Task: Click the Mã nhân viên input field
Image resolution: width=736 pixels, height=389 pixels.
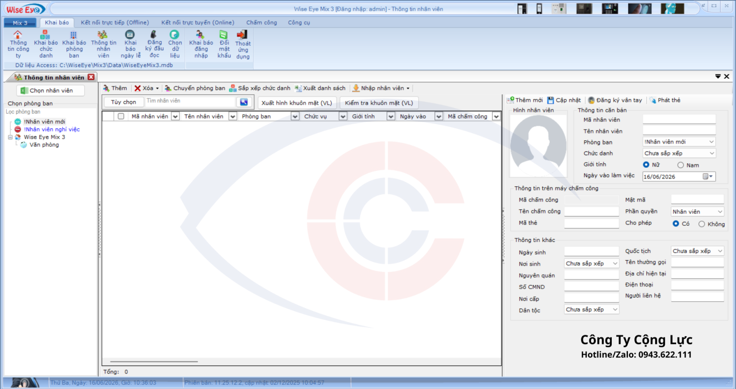Action: 679,120
